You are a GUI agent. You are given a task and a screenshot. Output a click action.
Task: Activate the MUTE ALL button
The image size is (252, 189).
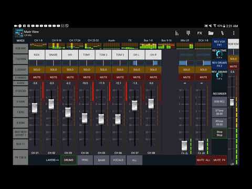tap(203, 160)
